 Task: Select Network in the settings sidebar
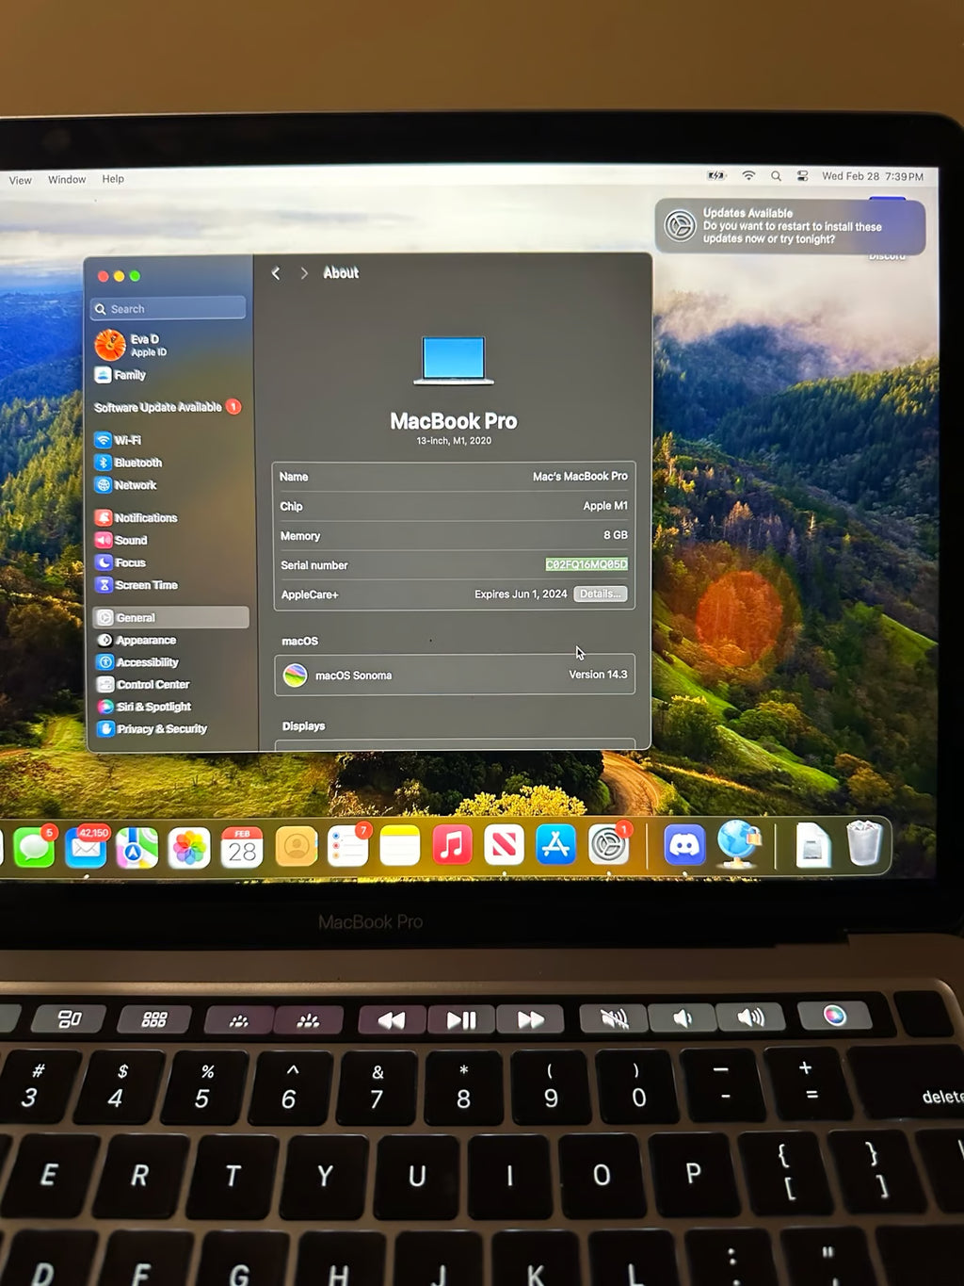tap(129, 485)
